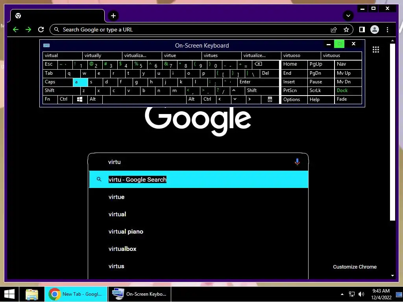Open Windows Start menu

click(9, 294)
